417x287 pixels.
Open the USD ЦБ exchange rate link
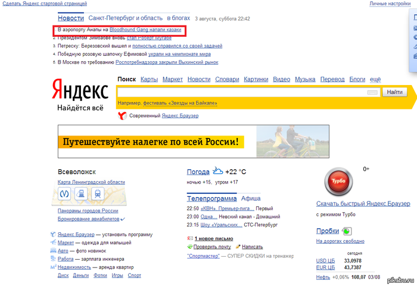point(325,261)
